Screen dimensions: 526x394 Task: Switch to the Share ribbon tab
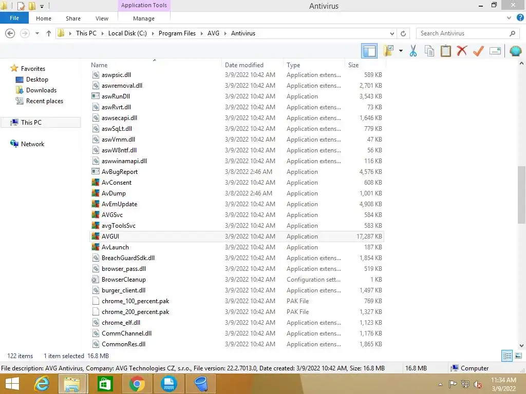click(73, 18)
